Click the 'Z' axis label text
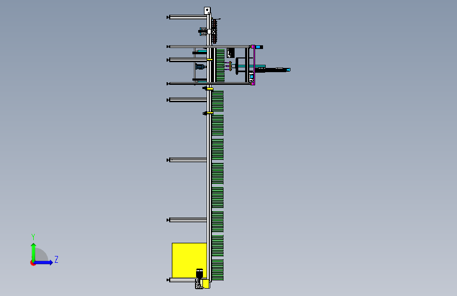 tap(56, 259)
